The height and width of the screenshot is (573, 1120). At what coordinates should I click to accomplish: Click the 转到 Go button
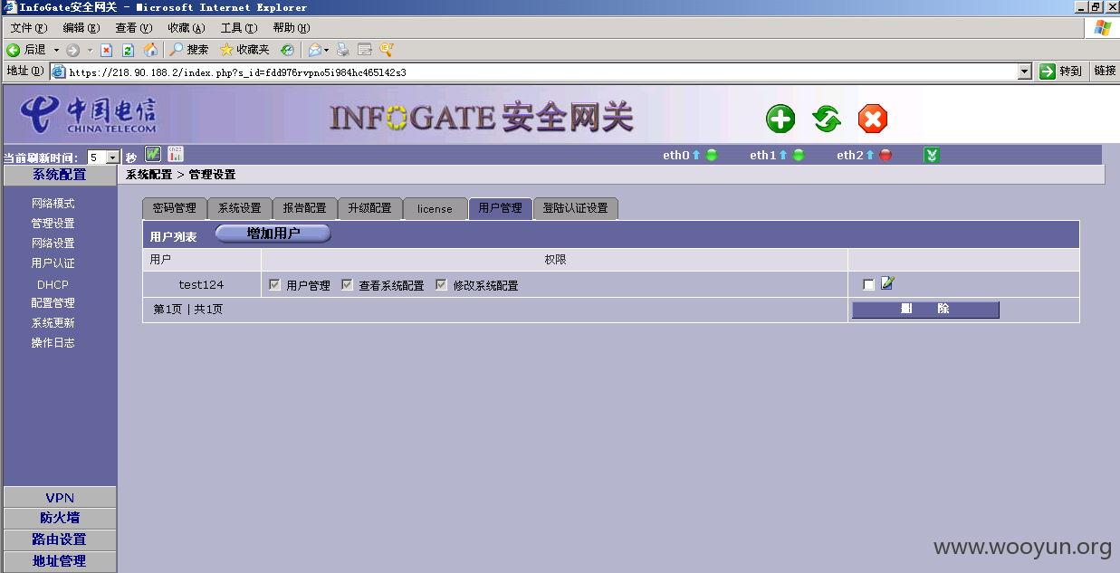click(x=1061, y=72)
